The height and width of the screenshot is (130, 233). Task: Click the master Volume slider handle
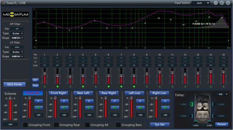pos(10,99)
